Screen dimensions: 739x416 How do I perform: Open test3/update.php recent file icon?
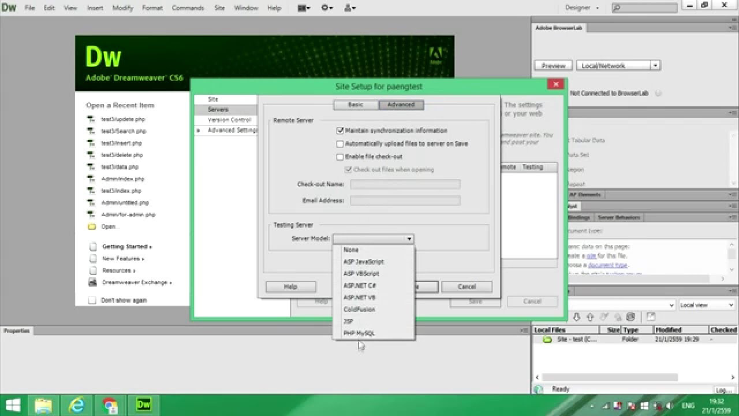click(91, 119)
